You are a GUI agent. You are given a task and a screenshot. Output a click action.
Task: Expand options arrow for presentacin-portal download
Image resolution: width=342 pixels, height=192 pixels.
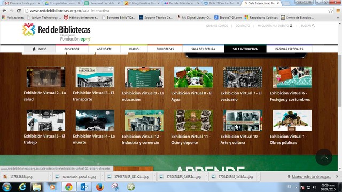click(x=102, y=175)
